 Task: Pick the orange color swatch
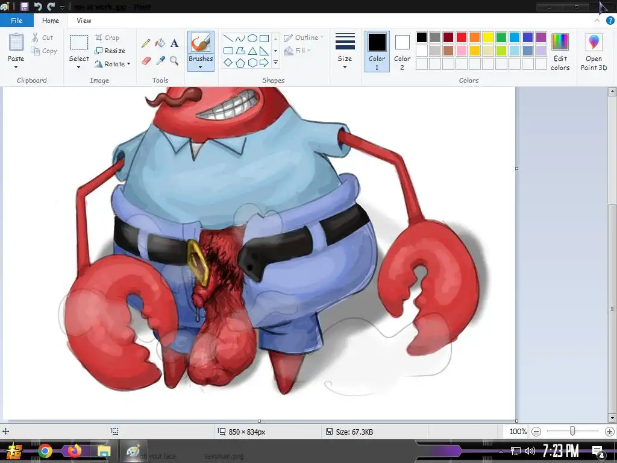475,37
